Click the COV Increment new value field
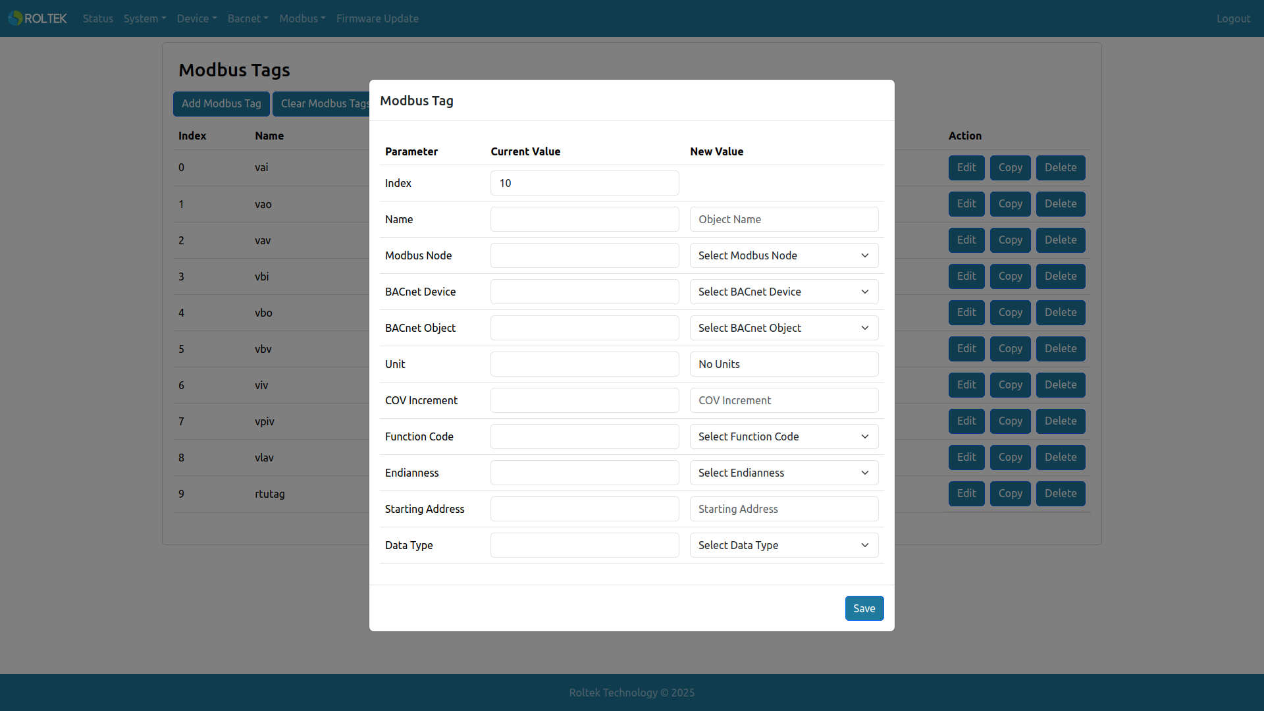 click(x=784, y=400)
